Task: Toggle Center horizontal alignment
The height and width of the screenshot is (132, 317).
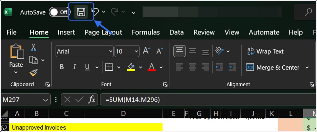Action: pos(192,67)
